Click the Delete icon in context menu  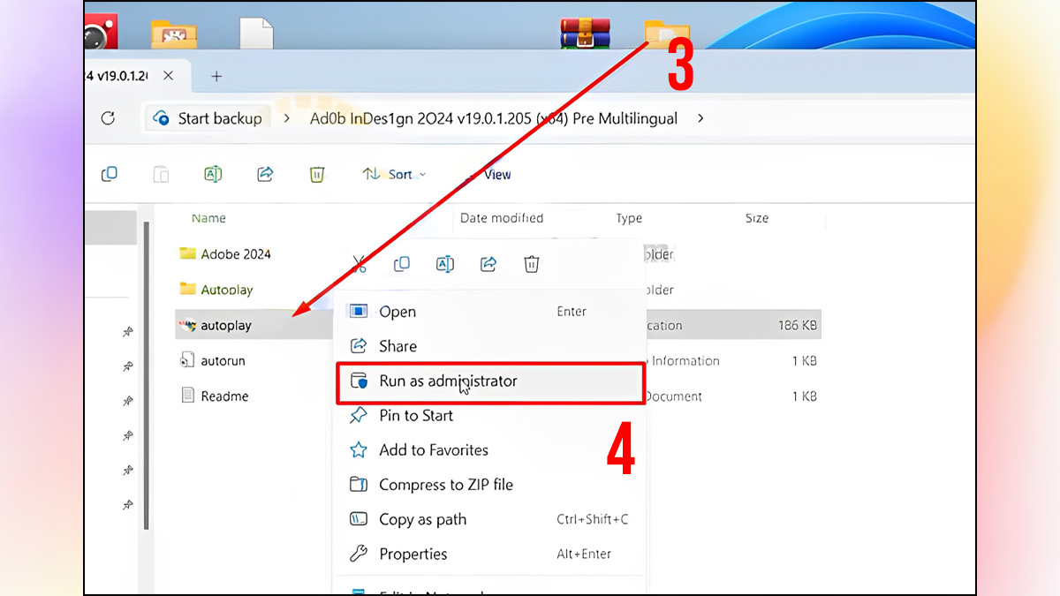pyautogui.click(x=532, y=263)
